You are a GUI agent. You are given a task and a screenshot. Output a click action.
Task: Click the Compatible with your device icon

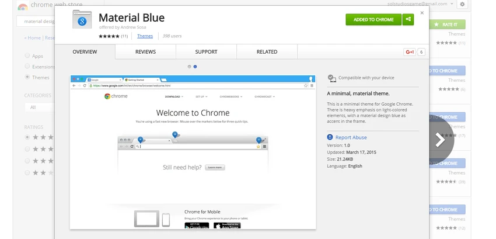[x=332, y=78]
